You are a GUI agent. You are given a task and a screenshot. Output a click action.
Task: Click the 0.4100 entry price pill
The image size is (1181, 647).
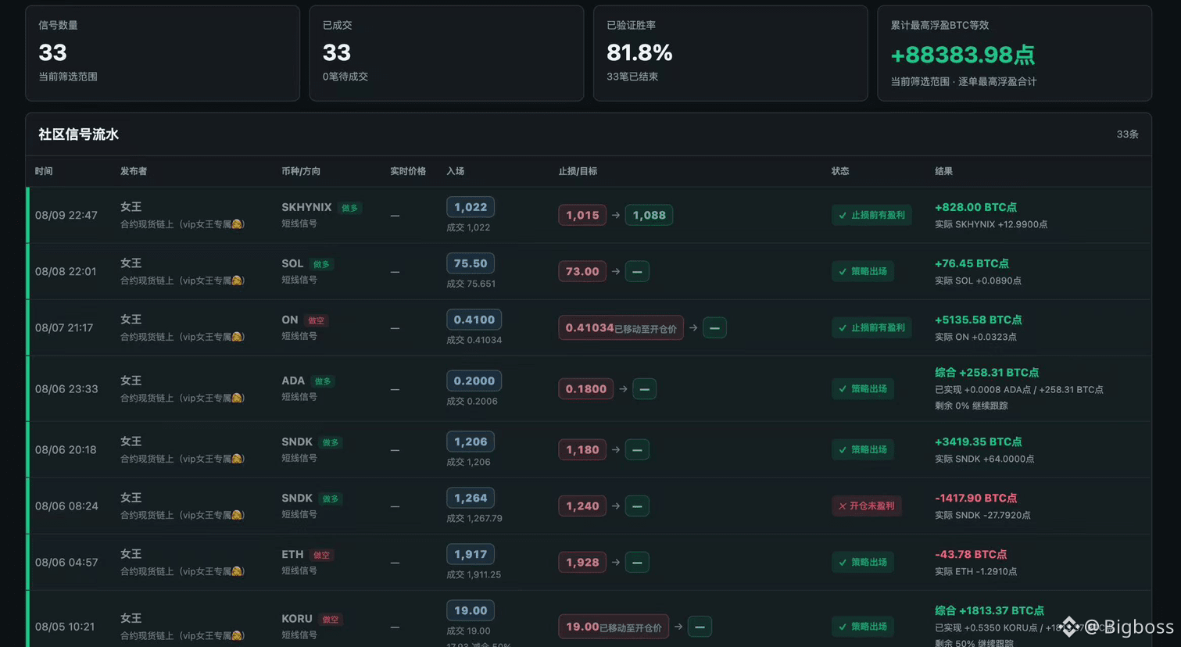point(474,320)
